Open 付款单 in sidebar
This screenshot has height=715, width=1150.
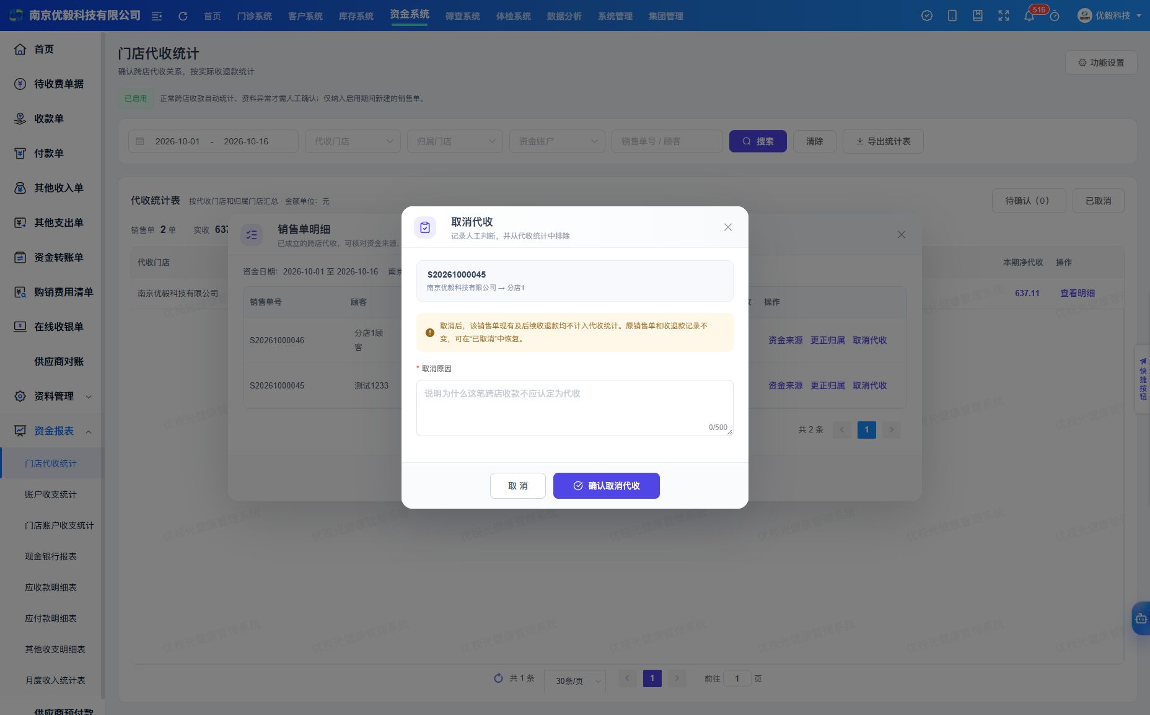[51, 153]
